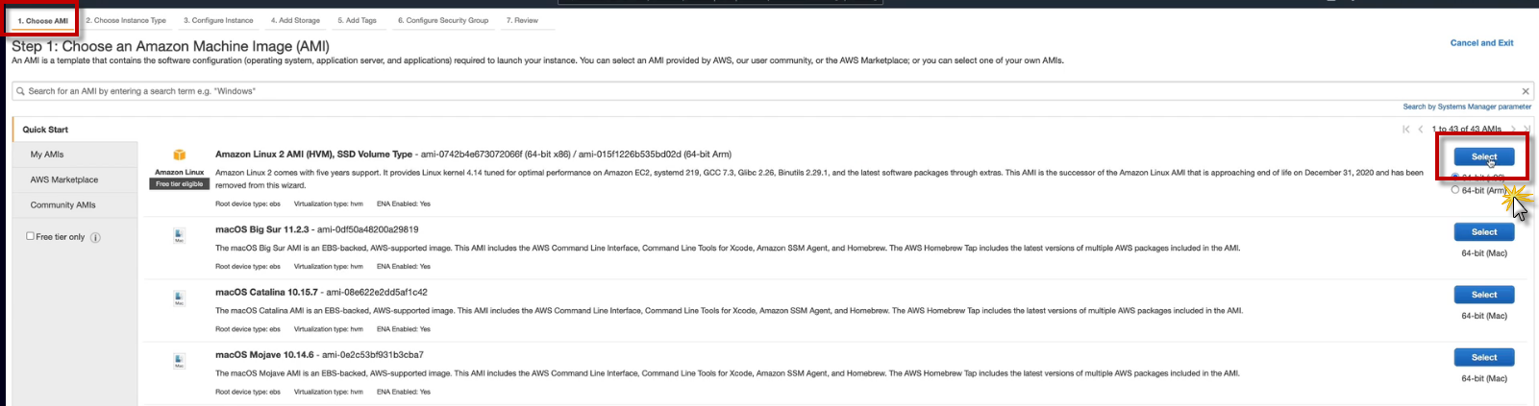Switch to the Configure Security Group step
The width and height of the screenshot is (1539, 406).
[443, 20]
